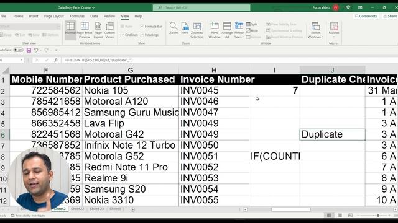Click Accessibility Investigate in status bar
This screenshot has height=223, width=398.
coord(28,216)
